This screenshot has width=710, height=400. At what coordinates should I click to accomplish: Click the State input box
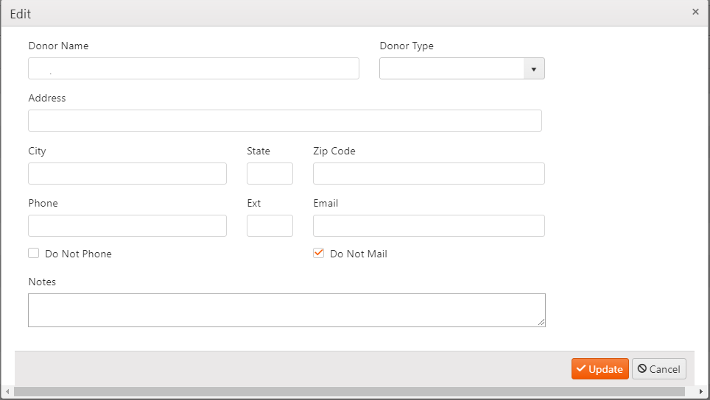[270, 174]
